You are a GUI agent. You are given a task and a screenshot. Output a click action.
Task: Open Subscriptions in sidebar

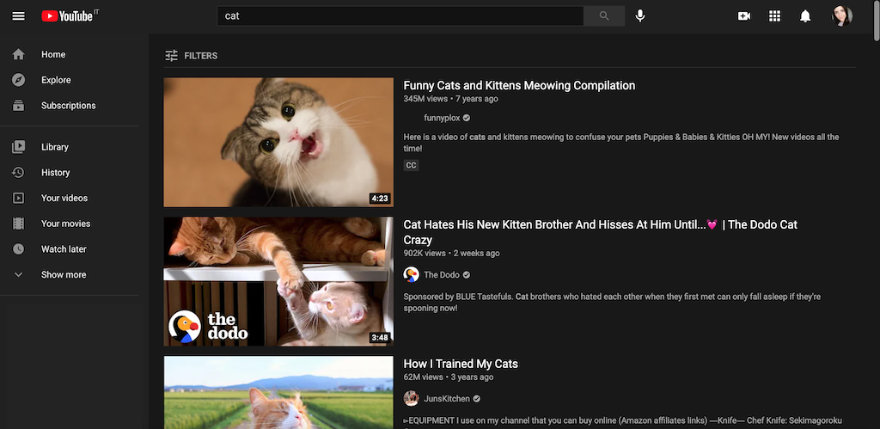click(x=69, y=106)
